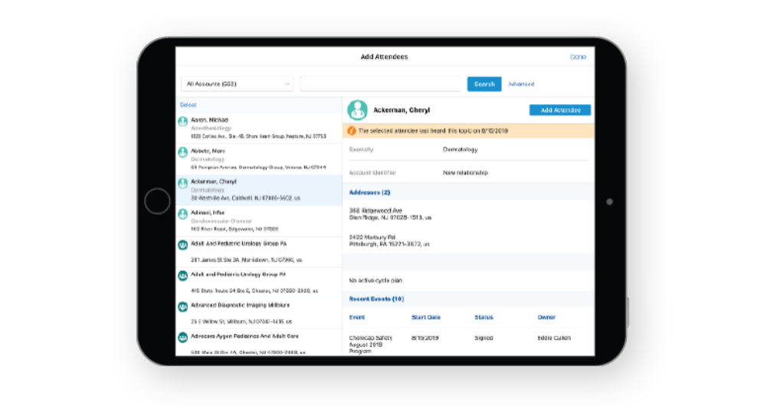Click the Ackerman, Cheryl list avatar icon
The image size is (770, 406).
[183, 184]
